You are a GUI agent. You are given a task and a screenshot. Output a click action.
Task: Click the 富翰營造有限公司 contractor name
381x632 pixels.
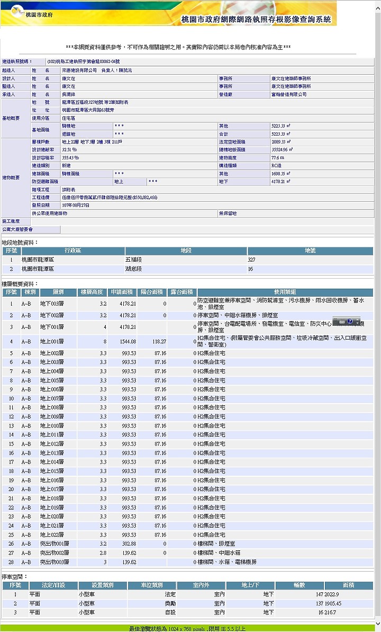tap(289, 94)
